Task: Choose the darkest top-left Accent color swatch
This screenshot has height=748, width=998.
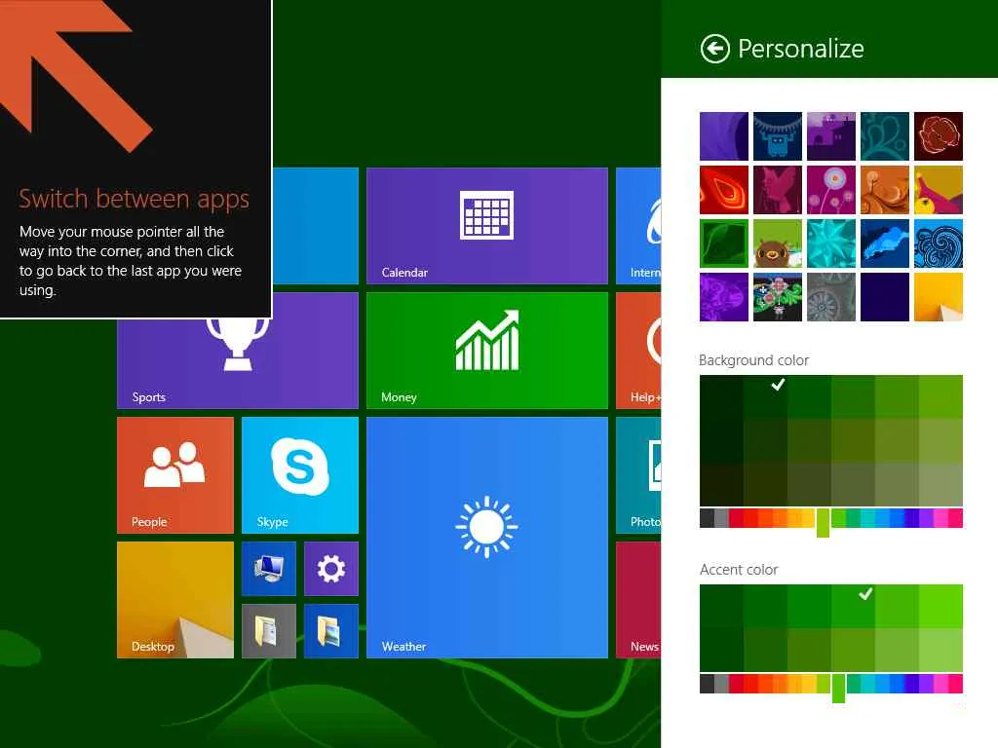Action: pyautogui.click(x=721, y=606)
